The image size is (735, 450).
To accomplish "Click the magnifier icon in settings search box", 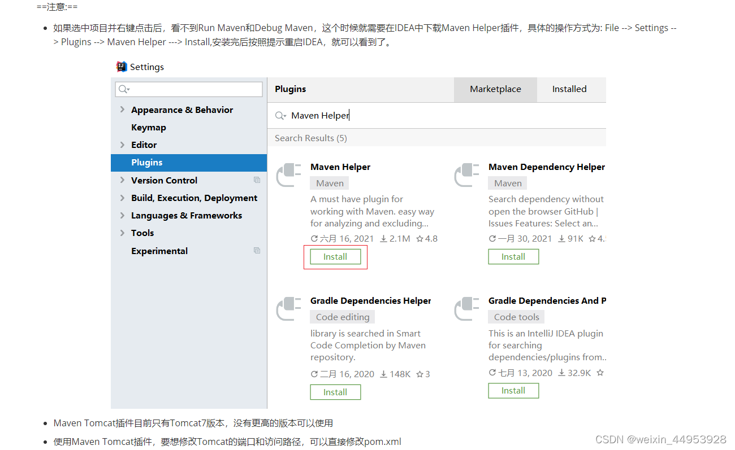I will click(x=123, y=89).
